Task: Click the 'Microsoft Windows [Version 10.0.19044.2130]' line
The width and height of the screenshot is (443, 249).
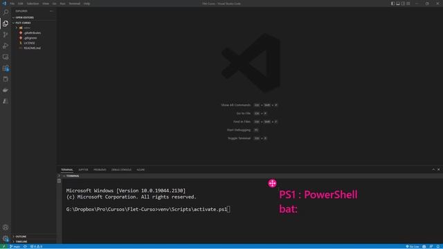Action: pyautogui.click(x=126, y=191)
